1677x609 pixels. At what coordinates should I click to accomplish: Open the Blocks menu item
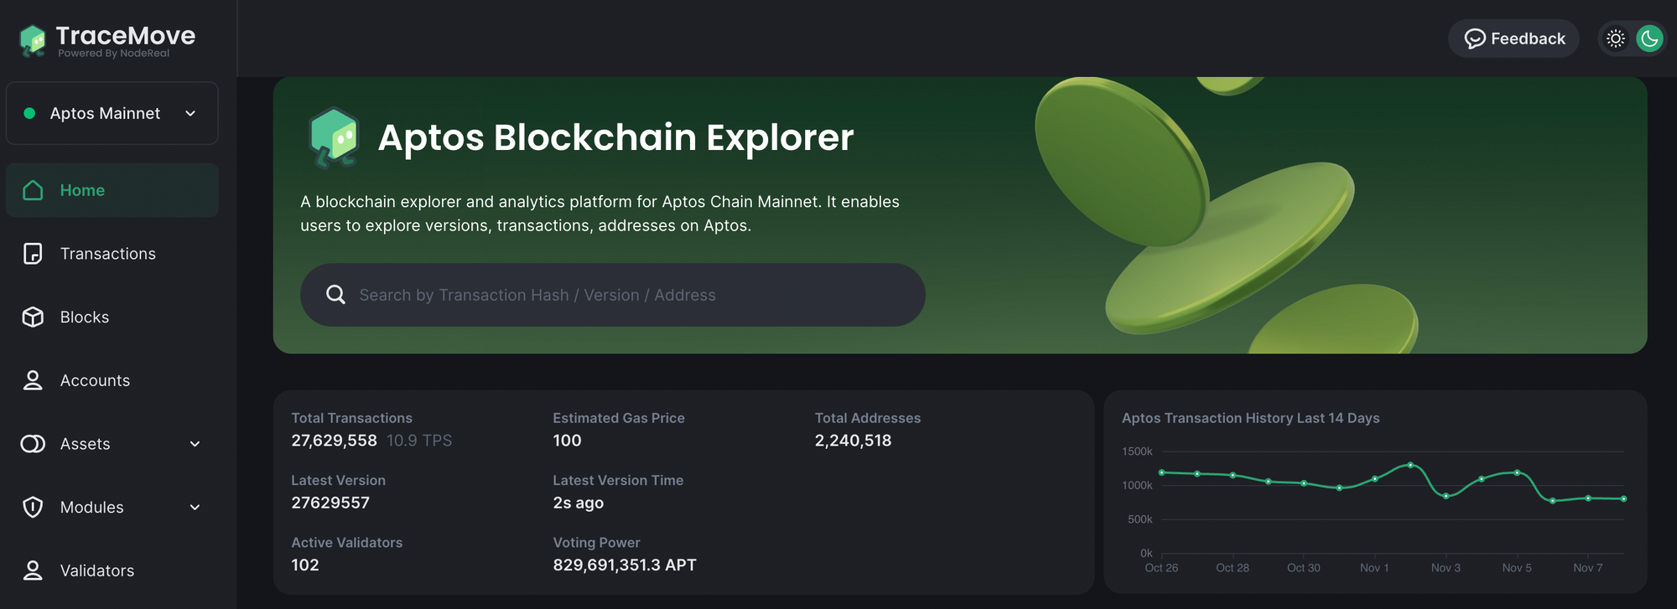coord(85,317)
